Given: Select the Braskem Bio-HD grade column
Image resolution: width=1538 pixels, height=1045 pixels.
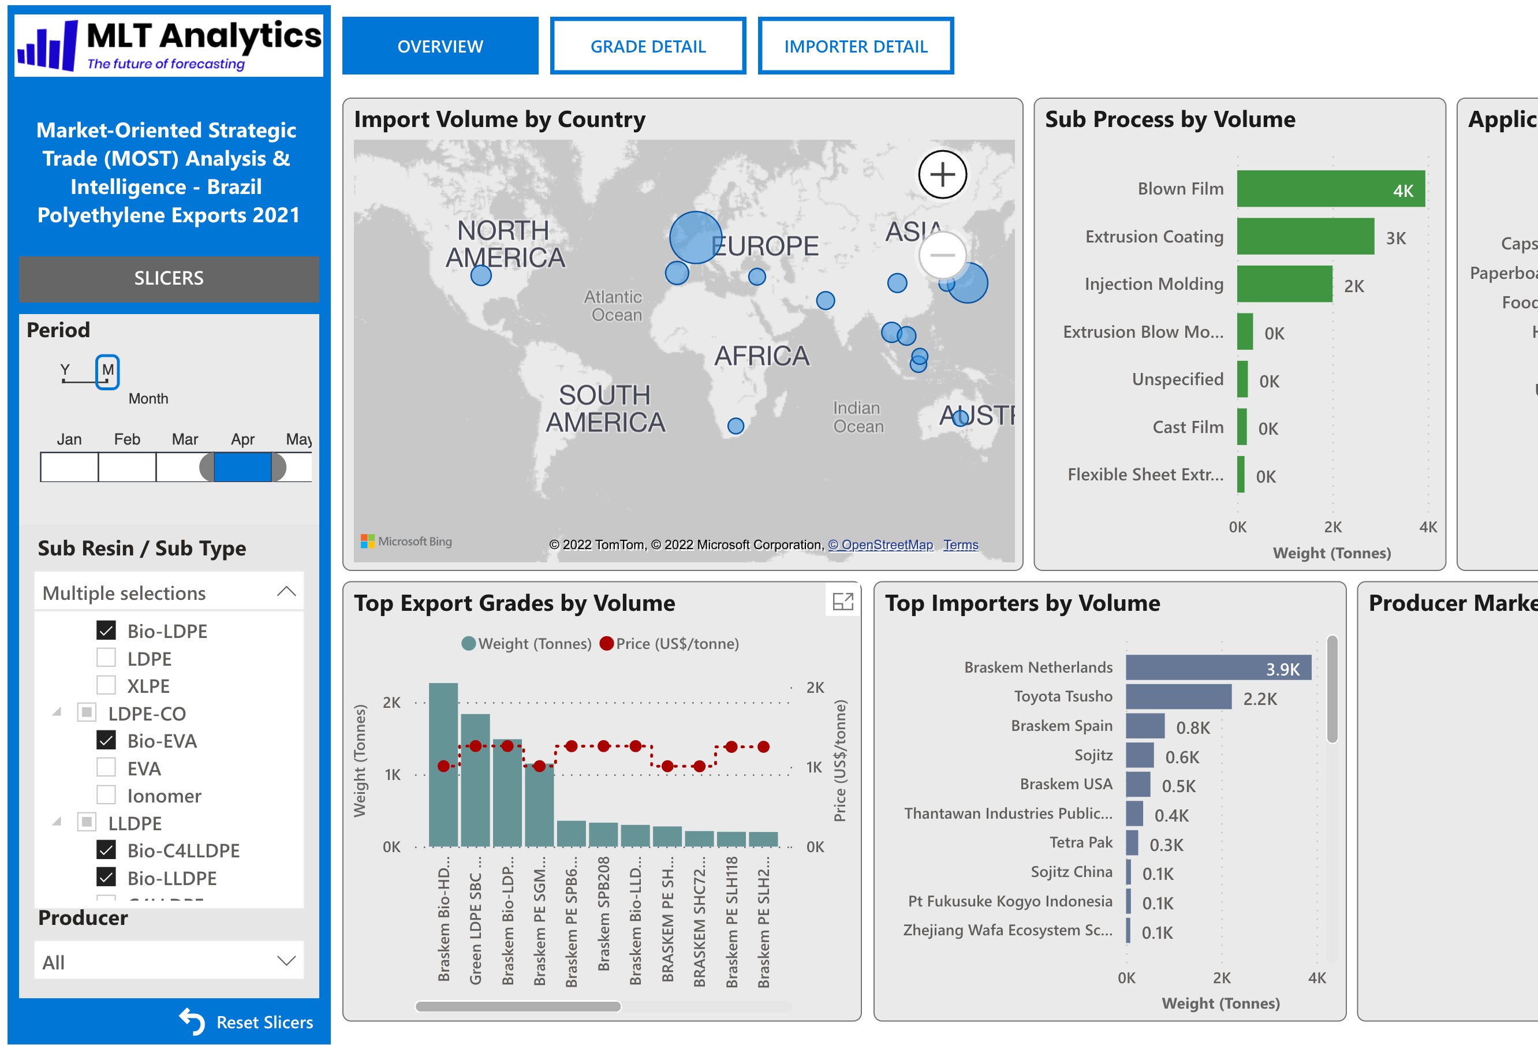Looking at the screenshot, I should 443,765.
